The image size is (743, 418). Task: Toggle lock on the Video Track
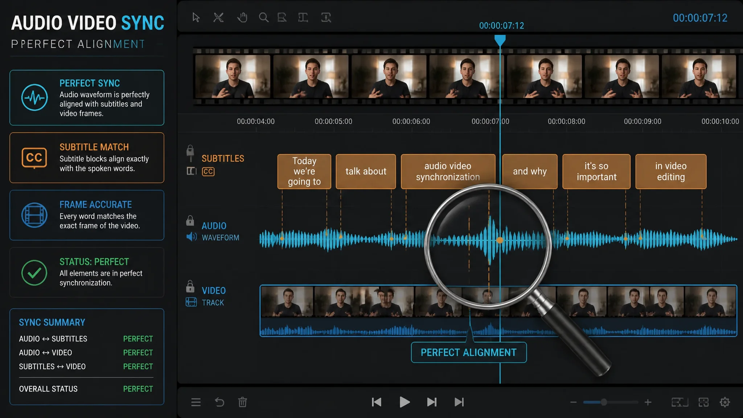pos(190,286)
